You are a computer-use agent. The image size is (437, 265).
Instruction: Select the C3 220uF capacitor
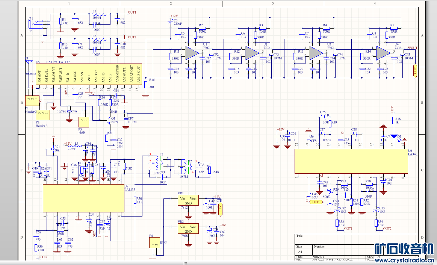(170, 22)
